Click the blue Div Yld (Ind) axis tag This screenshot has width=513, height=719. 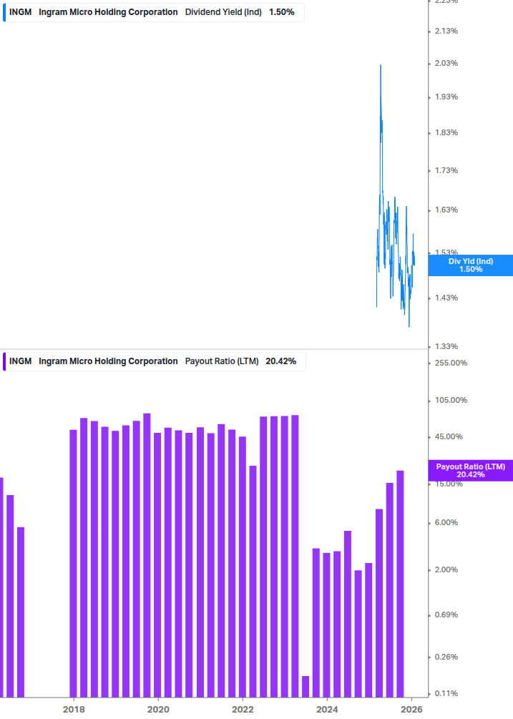(x=470, y=265)
